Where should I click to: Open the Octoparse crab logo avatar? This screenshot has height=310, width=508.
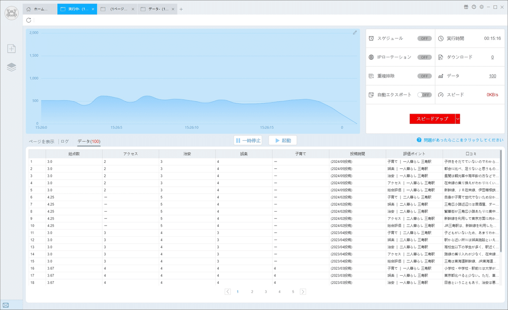(11, 12)
